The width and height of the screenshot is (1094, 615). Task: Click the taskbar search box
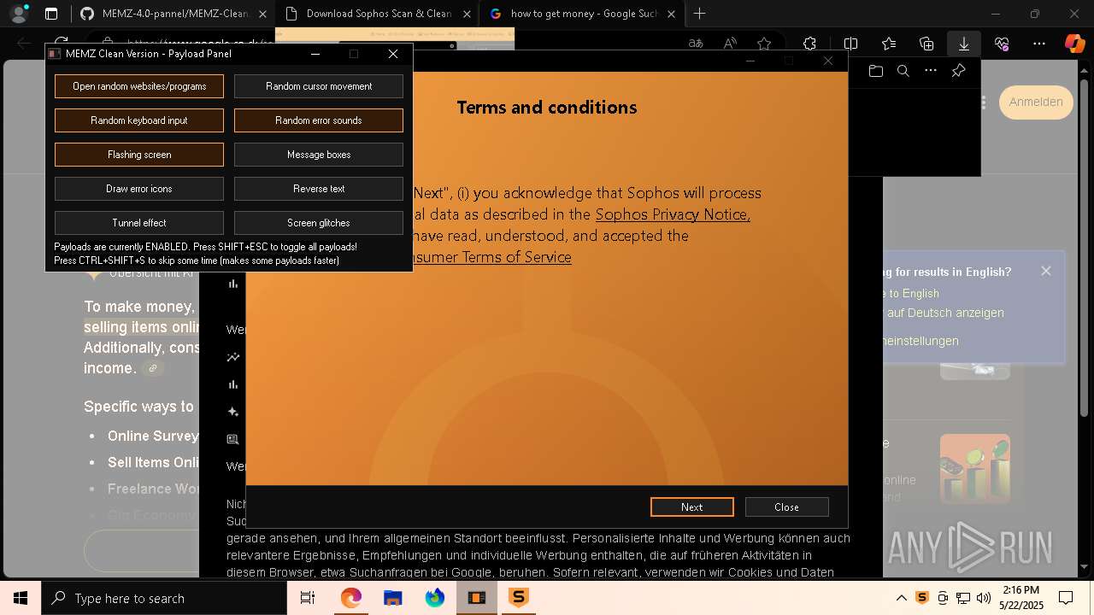(x=163, y=598)
